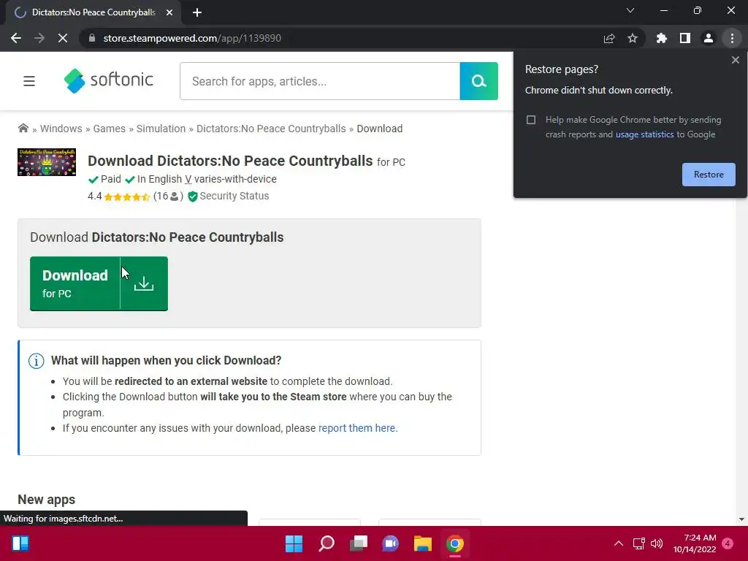Viewport: 748px width, 561px height.
Task: Show hidden system tray icons
Action: 618,543
